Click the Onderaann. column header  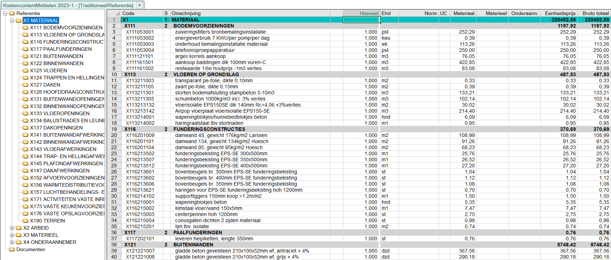click(525, 13)
